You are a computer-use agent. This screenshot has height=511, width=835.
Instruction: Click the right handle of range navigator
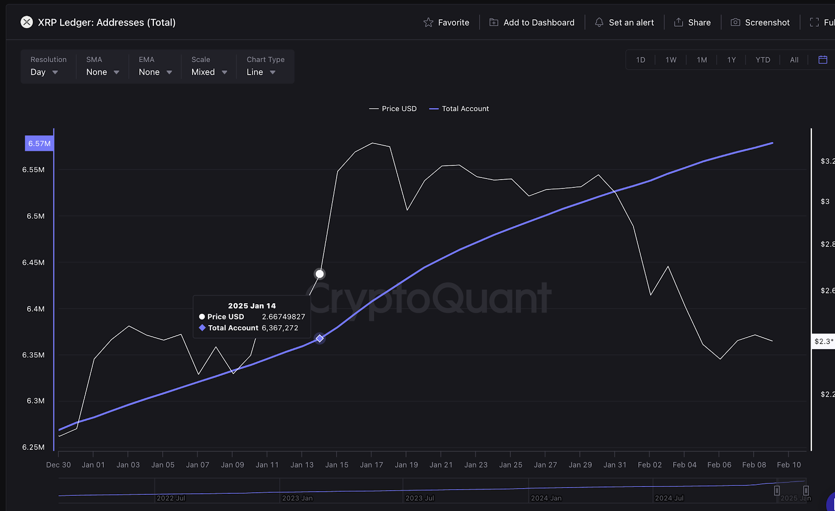(x=806, y=491)
